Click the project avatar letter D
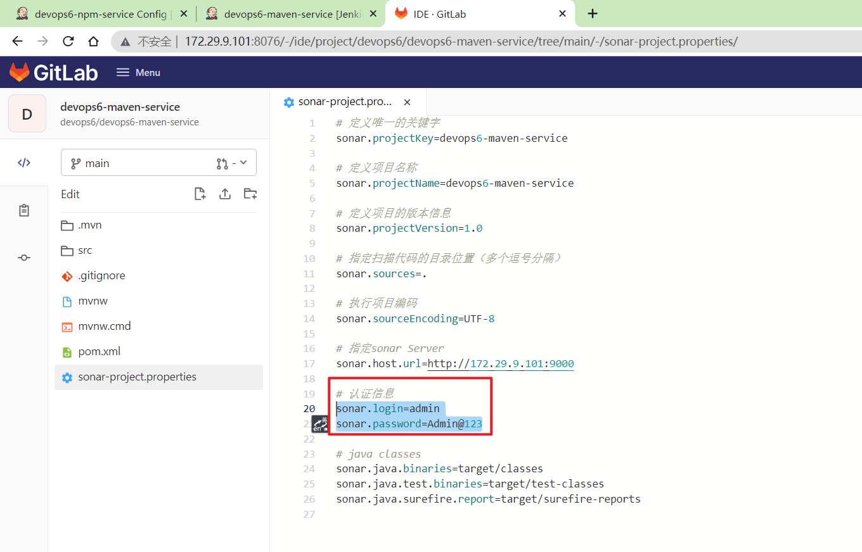 (27, 113)
